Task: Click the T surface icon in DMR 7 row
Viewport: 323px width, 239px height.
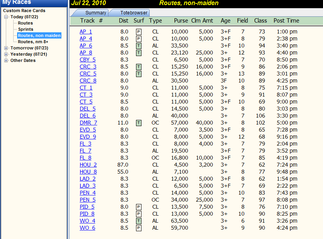Action: pos(139,123)
